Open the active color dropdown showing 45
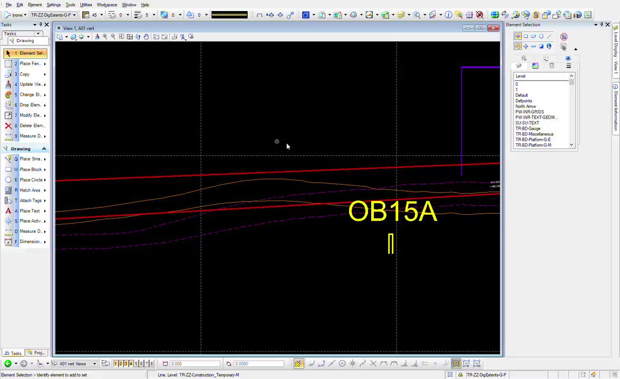 101,15
